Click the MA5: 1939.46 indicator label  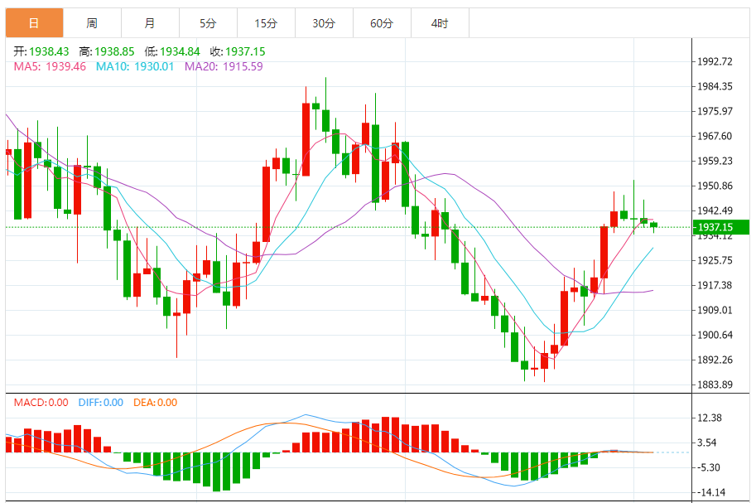click(x=50, y=66)
